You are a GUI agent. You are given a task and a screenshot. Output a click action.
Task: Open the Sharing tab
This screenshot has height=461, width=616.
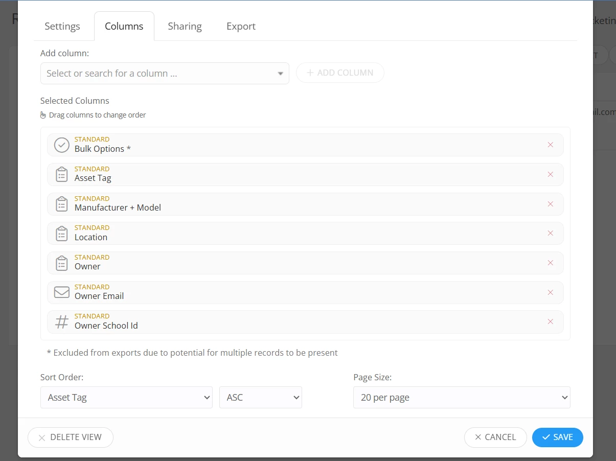tap(185, 26)
